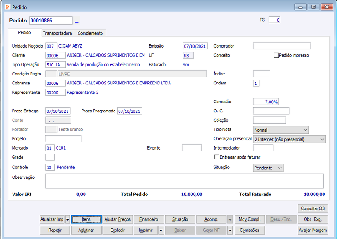Viewport: 337px width, 239px height.
Task: Open the Financeiro button
Action: pyautogui.click(x=149, y=219)
